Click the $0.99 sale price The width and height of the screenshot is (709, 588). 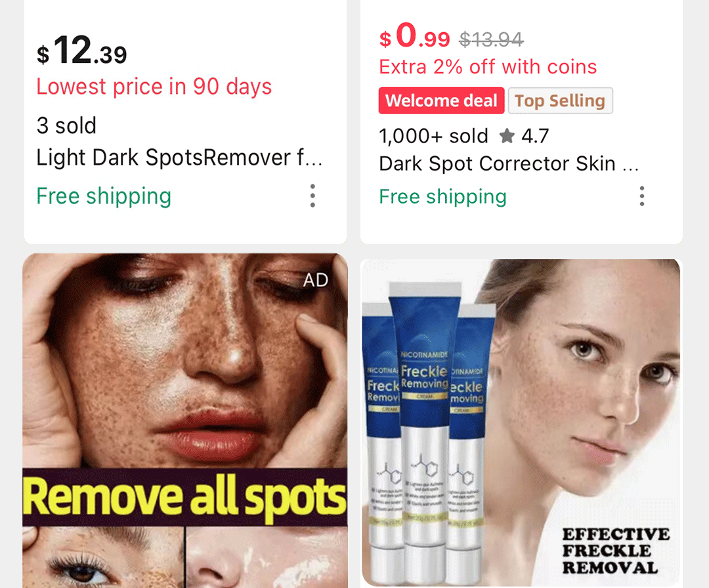click(415, 36)
